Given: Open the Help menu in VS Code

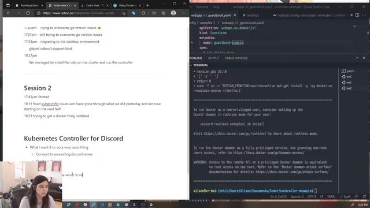Looking at the screenshot, I should [216, 7].
